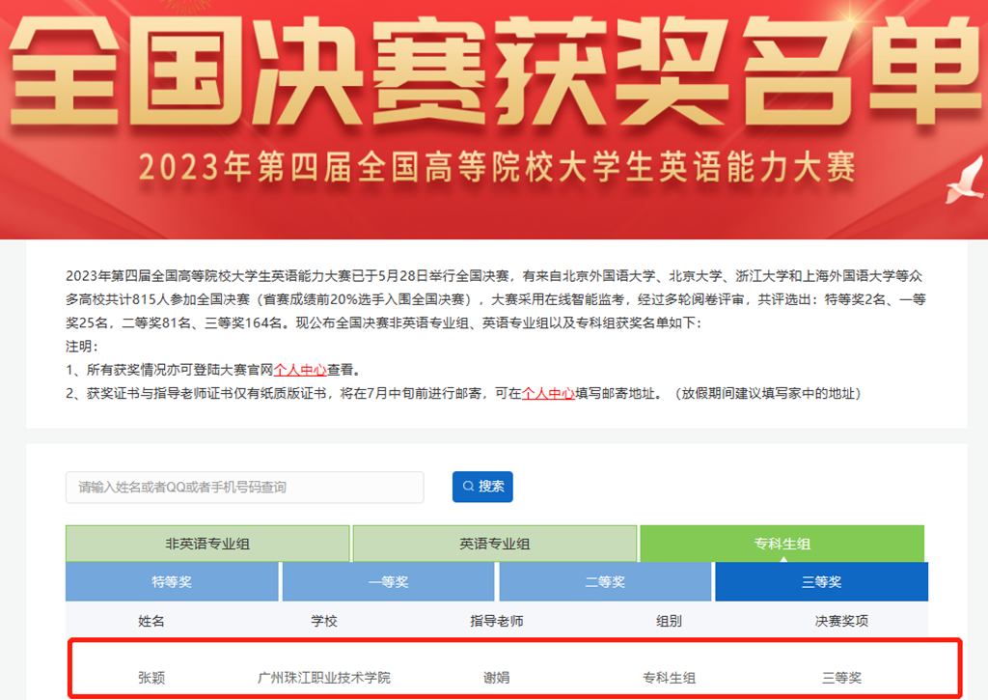The width and height of the screenshot is (988, 700).
Task: Click the 姓名 column header
Action: tap(151, 621)
